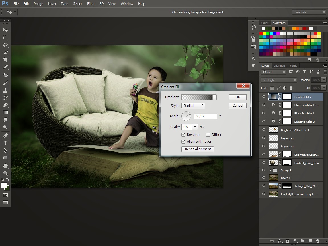Click the delete layer trash icon
The height and width of the screenshot is (246, 328).
pos(318,241)
